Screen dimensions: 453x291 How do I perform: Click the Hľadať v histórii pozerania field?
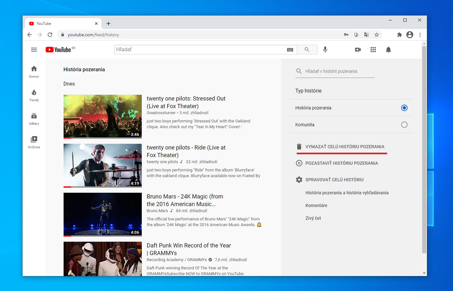click(x=335, y=71)
